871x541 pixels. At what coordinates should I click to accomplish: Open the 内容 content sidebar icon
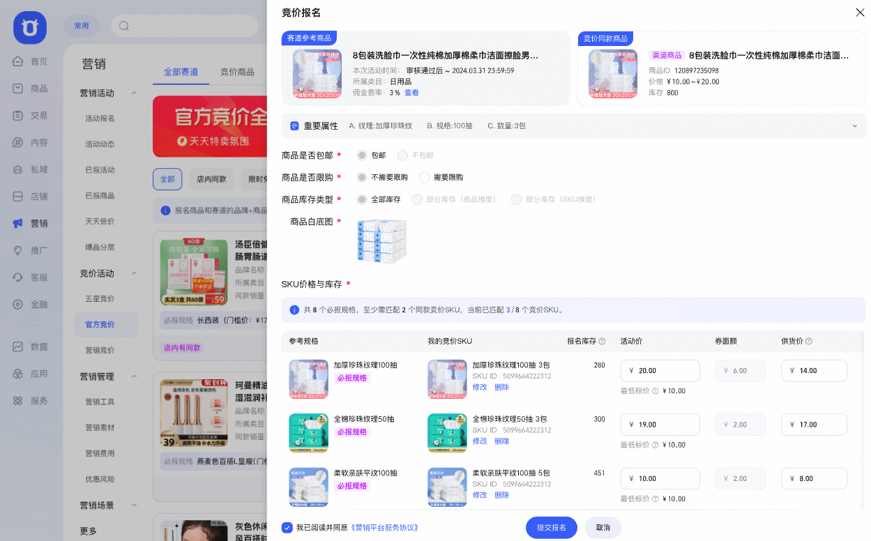pyautogui.click(x=18, y=142)
